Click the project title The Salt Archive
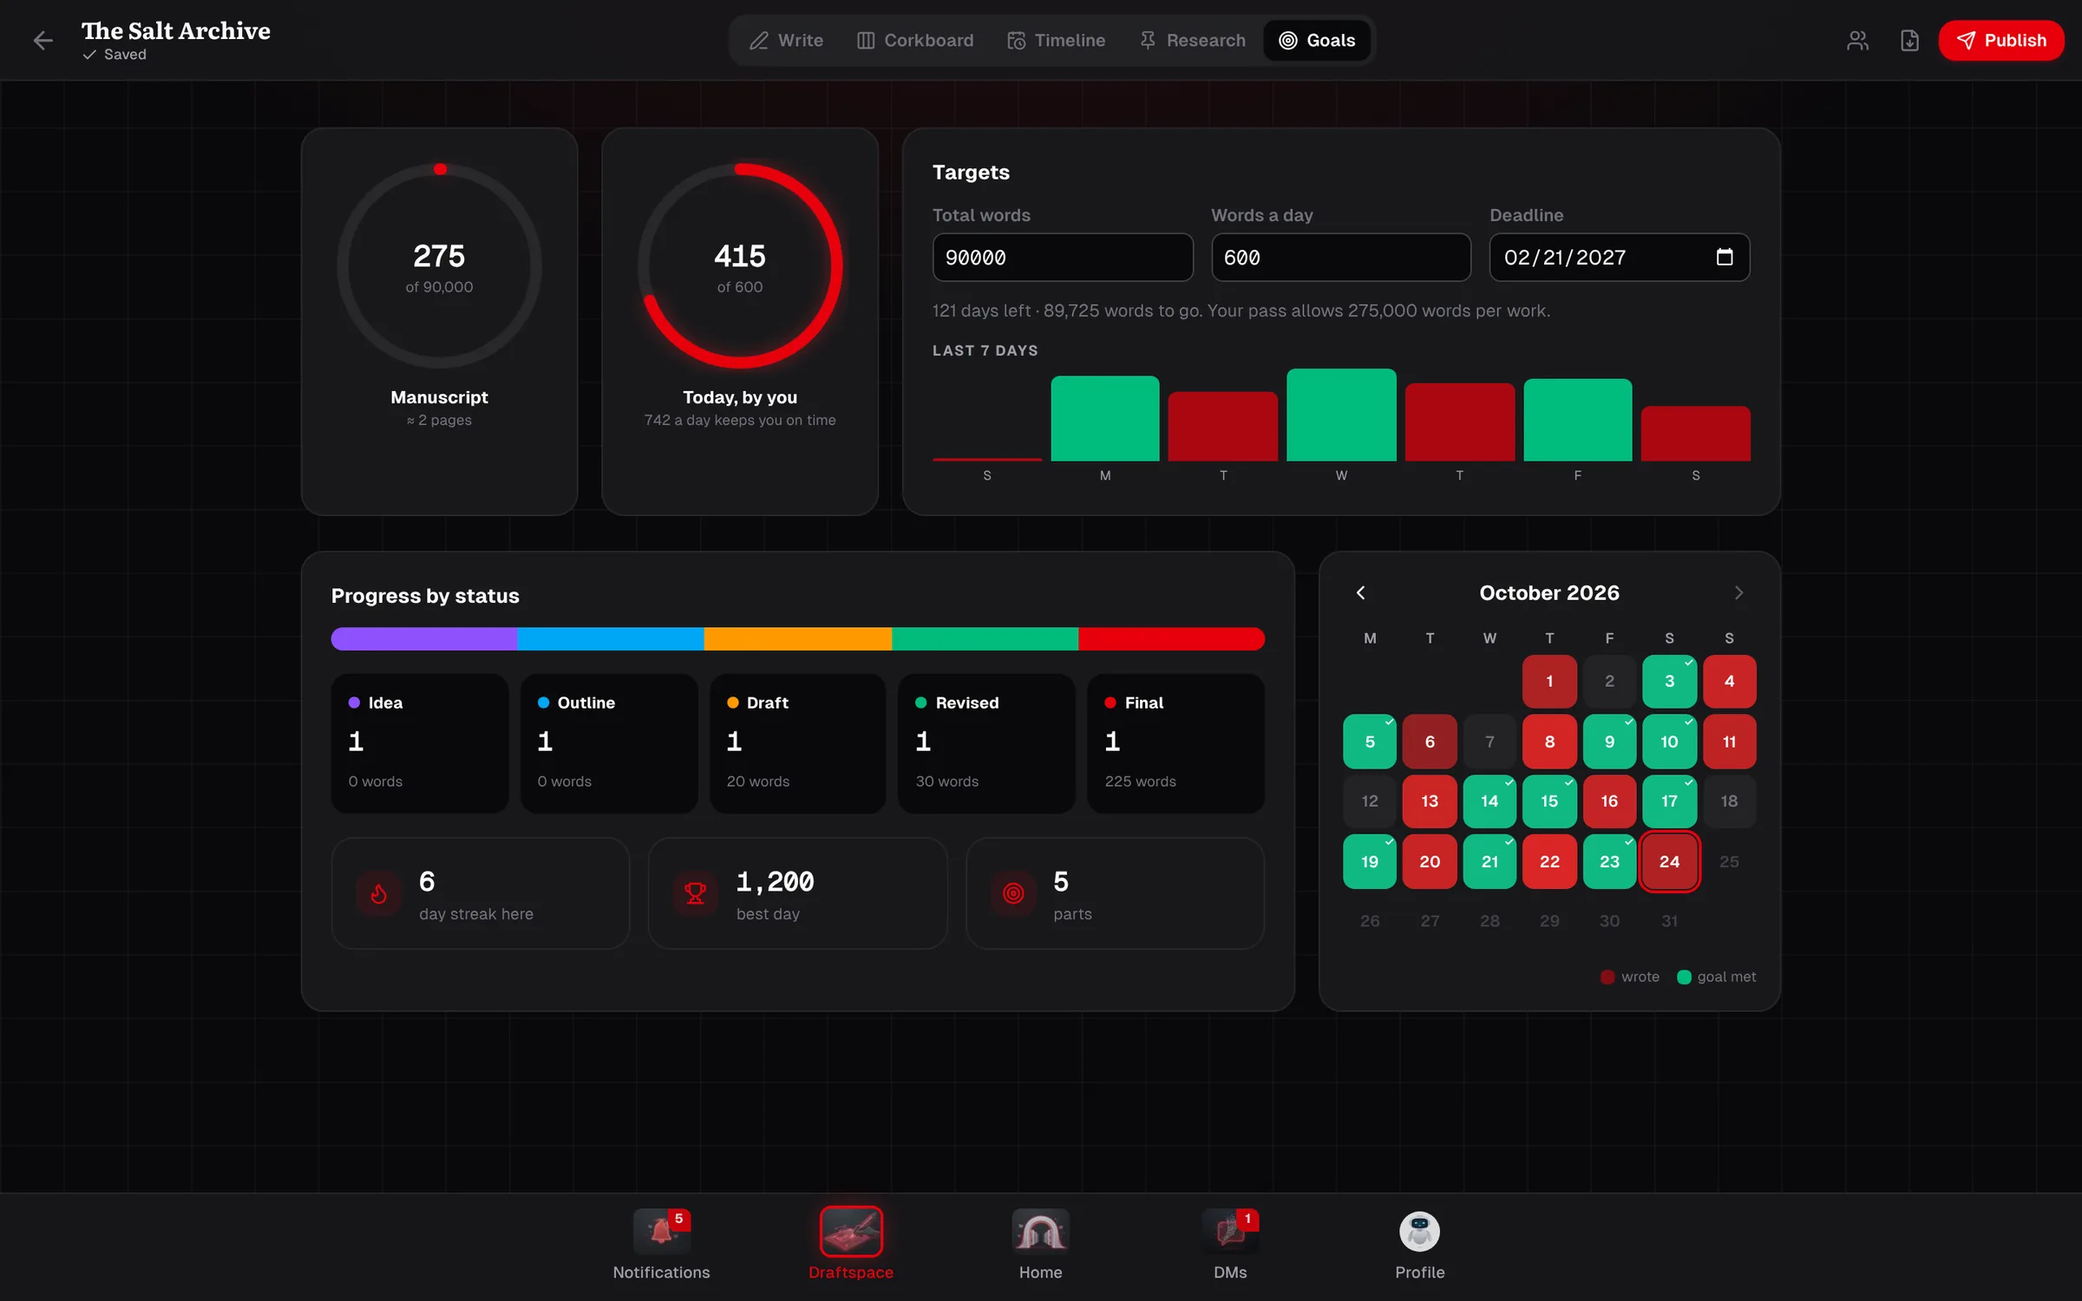2082x1301 pixels. pyautogui.click(x=176, y=31)
